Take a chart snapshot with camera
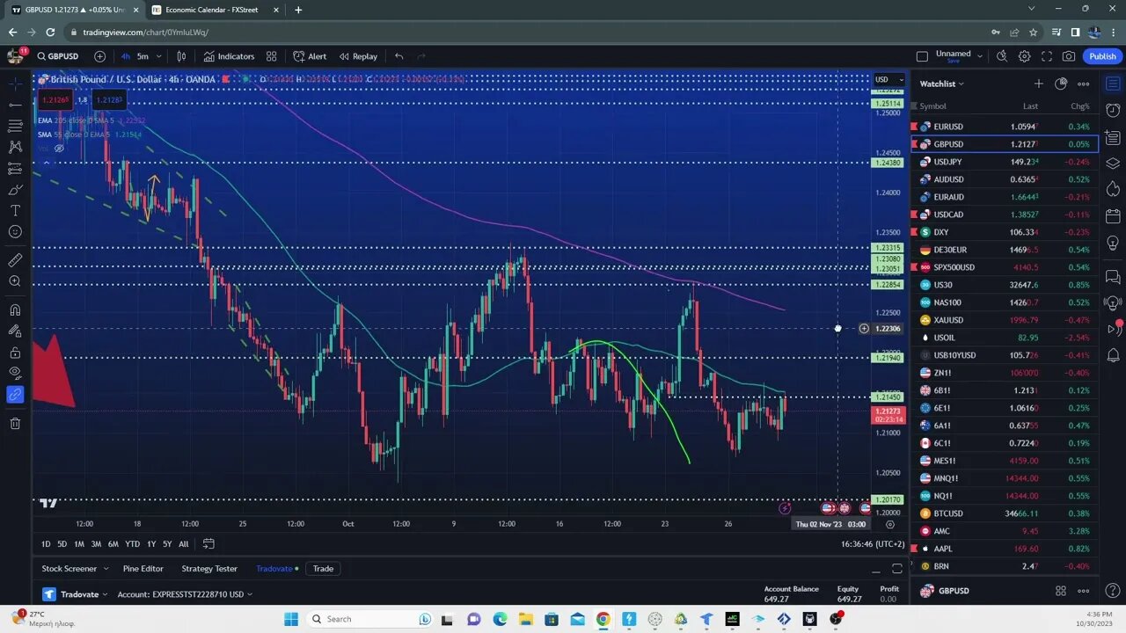 (1069, 56)
